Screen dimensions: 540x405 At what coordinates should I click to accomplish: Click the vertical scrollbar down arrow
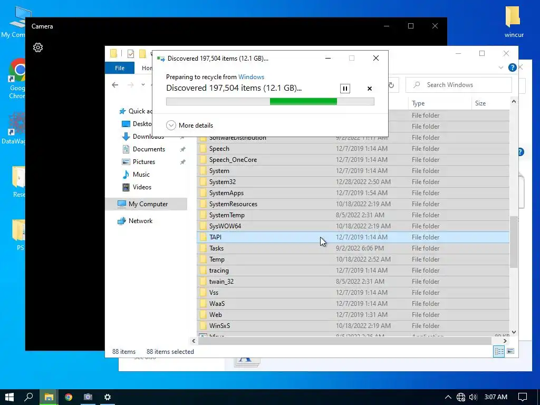(x=514, y=332)
